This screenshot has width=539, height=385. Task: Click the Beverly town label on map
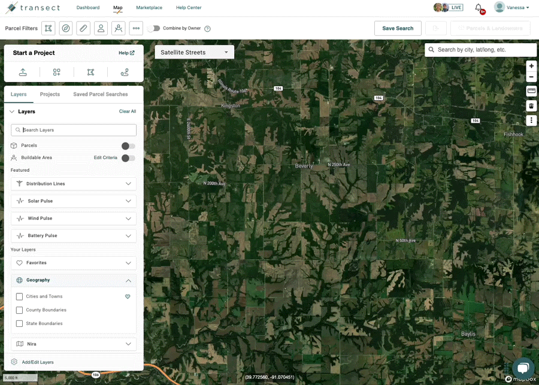304,166
